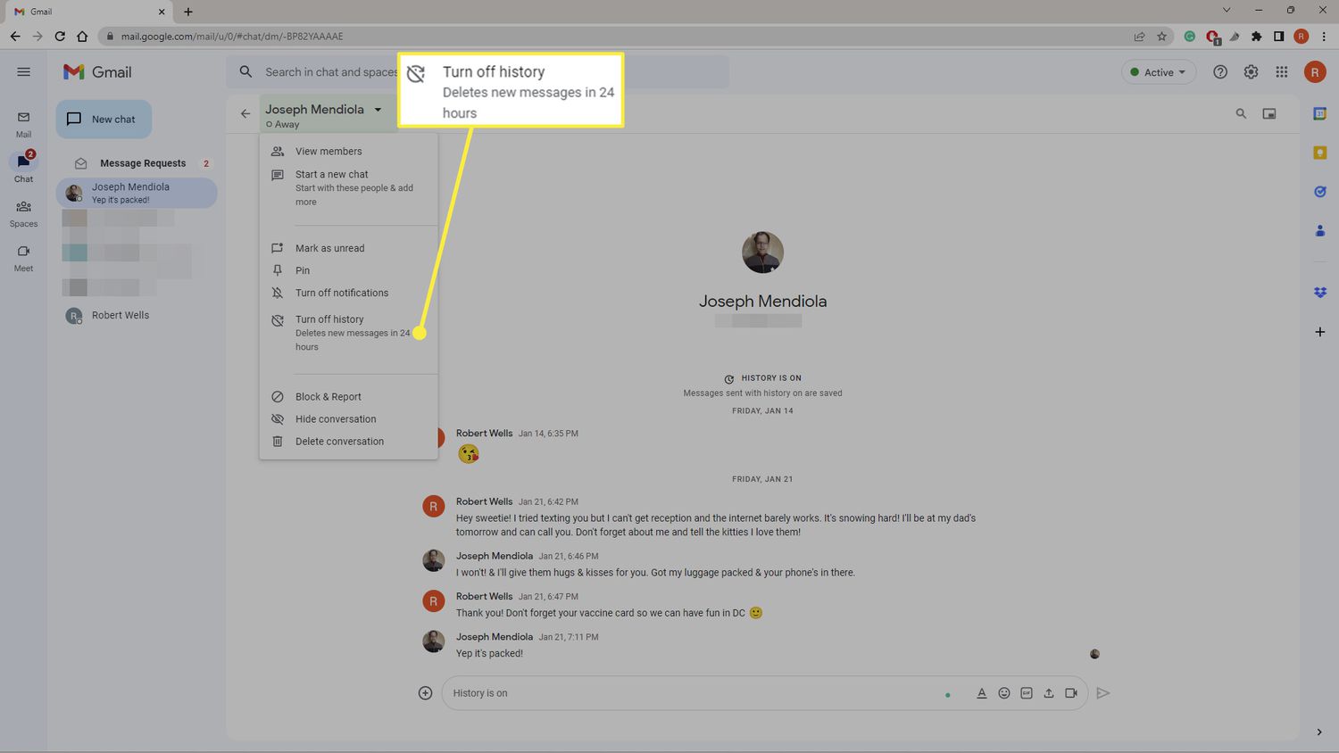Open Message Requests
Viewport: 1339px width, 753px height.
[x=137, y=163]
